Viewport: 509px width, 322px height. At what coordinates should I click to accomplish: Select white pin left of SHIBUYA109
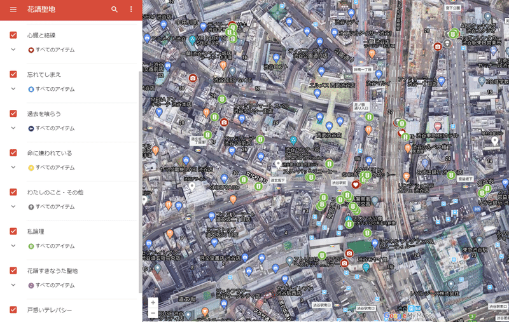click(192, 186)
